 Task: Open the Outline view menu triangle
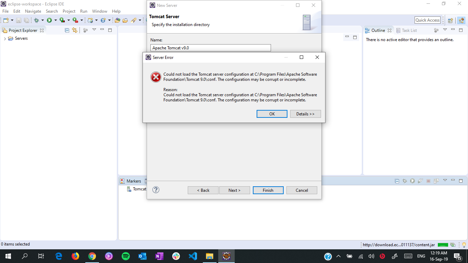pos(445,30)
